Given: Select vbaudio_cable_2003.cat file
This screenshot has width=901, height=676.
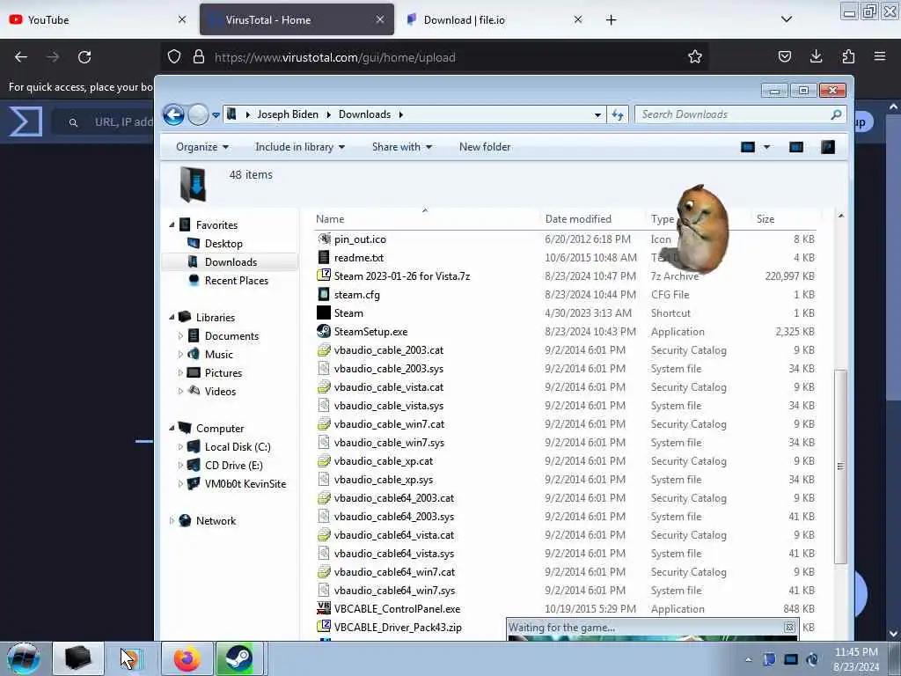Looking at the screenshot, I should click(388, 350).
